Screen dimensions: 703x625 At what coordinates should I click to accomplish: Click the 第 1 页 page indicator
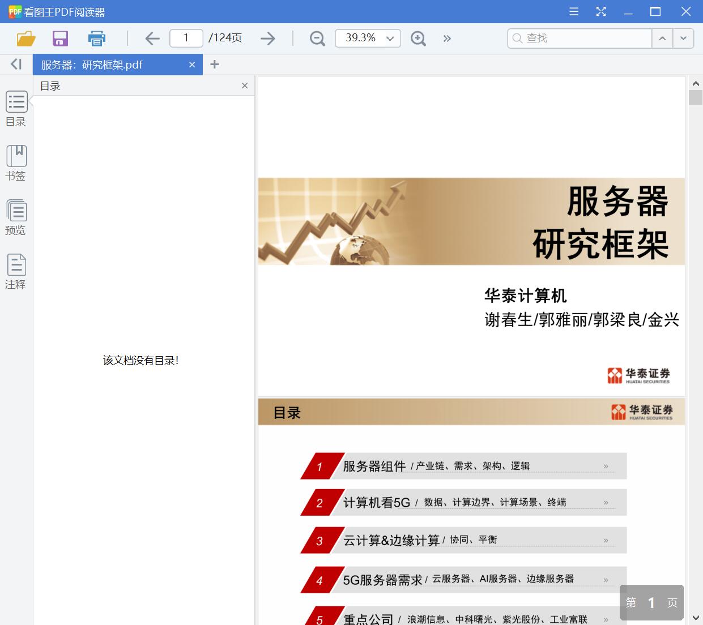click(651, 603)
